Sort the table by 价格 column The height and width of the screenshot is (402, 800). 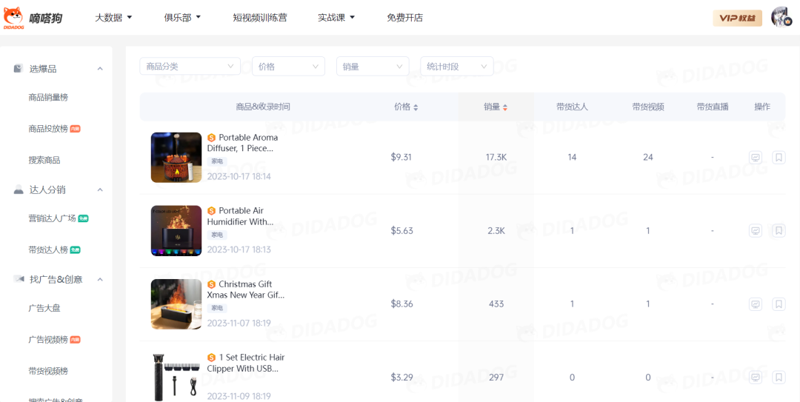click(406, 107)
